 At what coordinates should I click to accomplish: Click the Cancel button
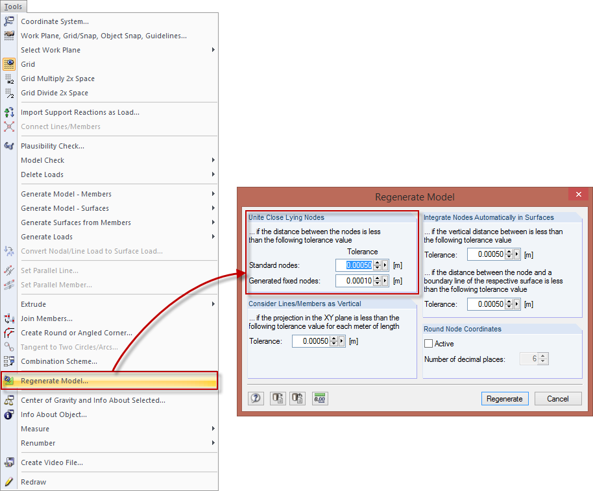(x=558, y=399)
